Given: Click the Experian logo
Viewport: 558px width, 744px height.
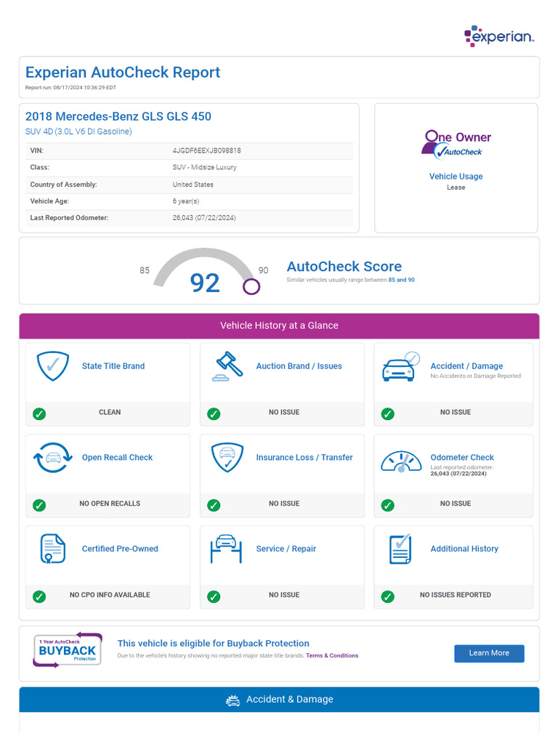Looking at the screenshot, I should point(499,36).
